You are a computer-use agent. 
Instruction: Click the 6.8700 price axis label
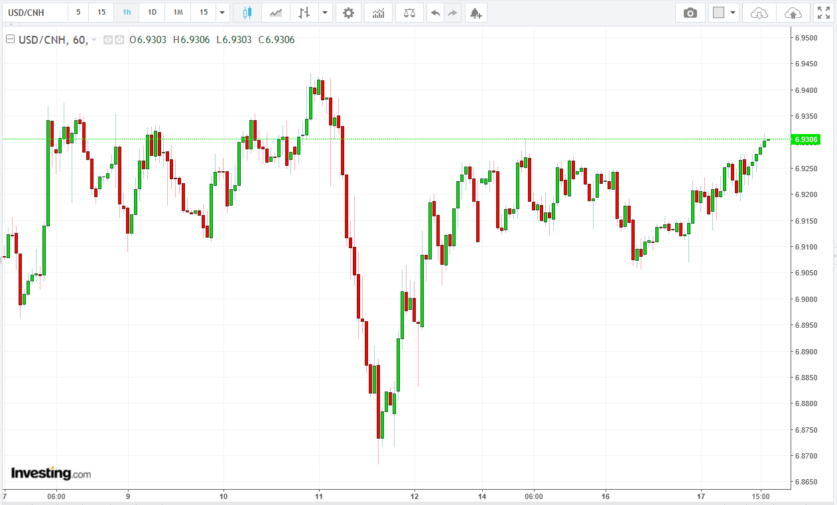(x=806, y=456)
